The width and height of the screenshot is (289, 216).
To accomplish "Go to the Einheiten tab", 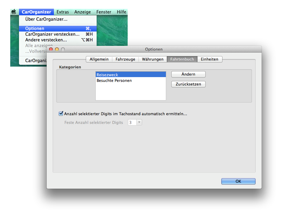I will [209, 59].
